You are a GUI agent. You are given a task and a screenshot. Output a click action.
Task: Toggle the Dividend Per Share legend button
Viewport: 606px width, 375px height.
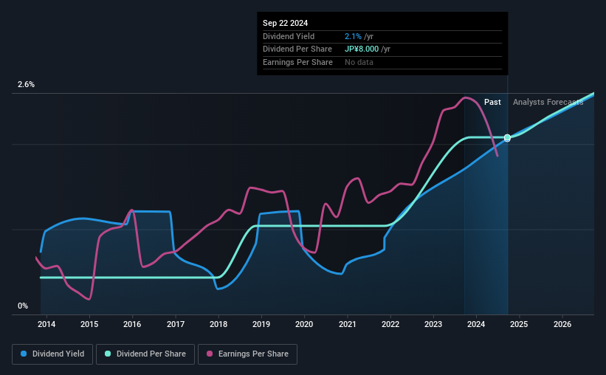[x=145, y=354]
